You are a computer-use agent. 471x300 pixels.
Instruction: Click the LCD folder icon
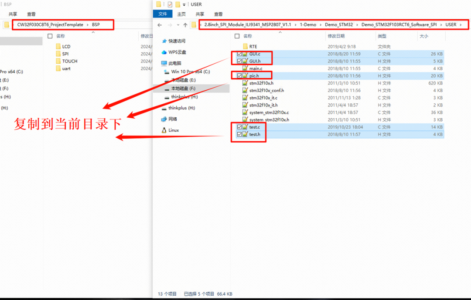point(58,46)
